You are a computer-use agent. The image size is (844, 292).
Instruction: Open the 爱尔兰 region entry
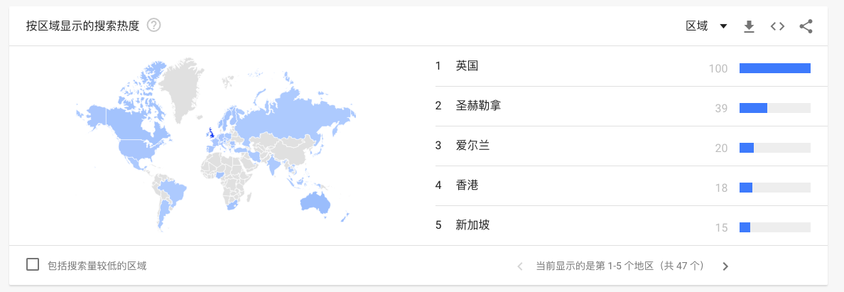tap(472, 146)
